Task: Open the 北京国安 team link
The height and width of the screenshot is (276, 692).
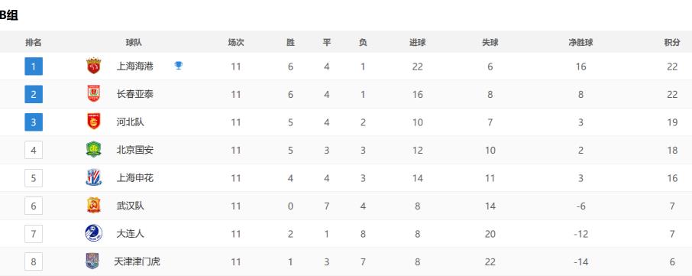Action: click(135, 150)
